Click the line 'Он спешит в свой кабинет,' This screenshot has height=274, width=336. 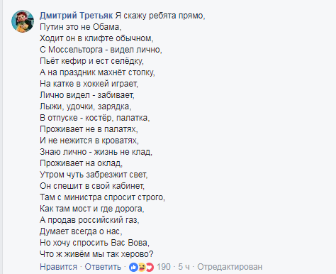[92, 186]
